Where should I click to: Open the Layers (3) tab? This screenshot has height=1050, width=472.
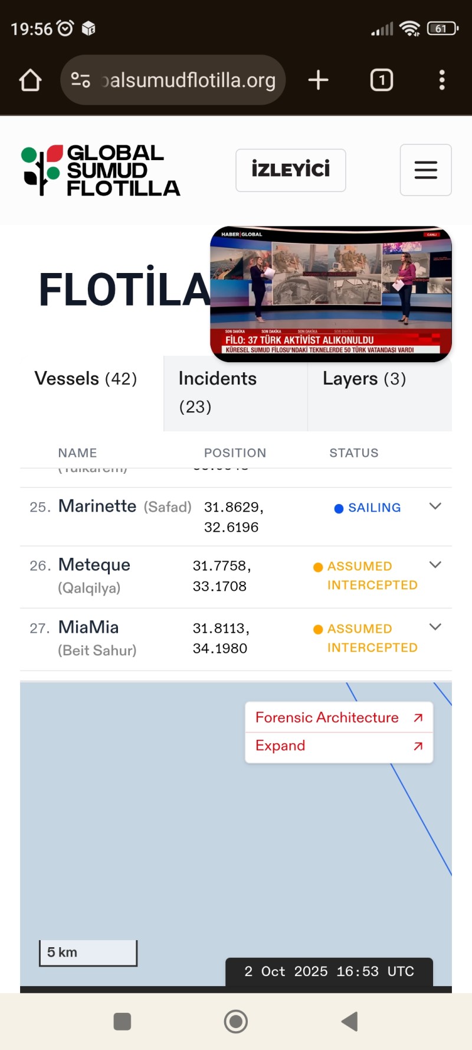pyautogui.click(x=364, y=379)
